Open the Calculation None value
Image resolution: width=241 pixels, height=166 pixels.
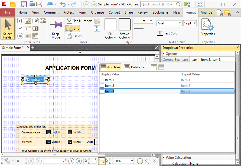(x=212, y=163)
